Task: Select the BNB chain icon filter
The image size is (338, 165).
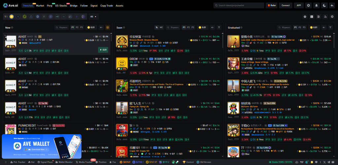Action: [x=12, y=16]
